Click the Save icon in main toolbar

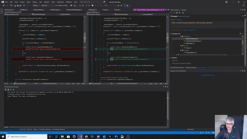coord(18,5)
